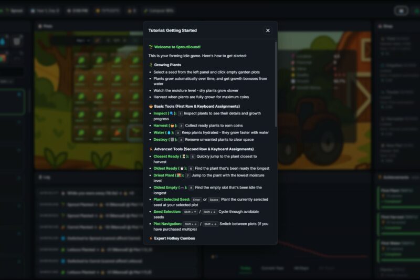Click the water droplet tool icon in the left panel

3,42
